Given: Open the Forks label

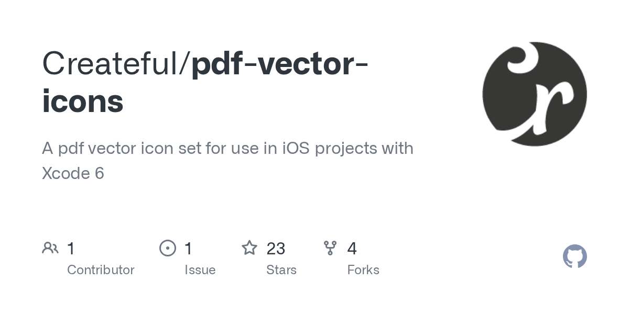Looking at the screenshot, I should [x=363, y=270].
